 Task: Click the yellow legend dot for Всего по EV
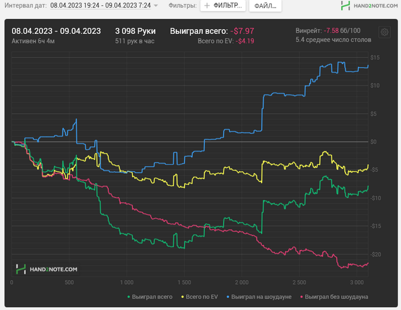coord(183,297)
